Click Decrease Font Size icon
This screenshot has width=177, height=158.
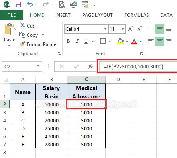click(140, 29)
